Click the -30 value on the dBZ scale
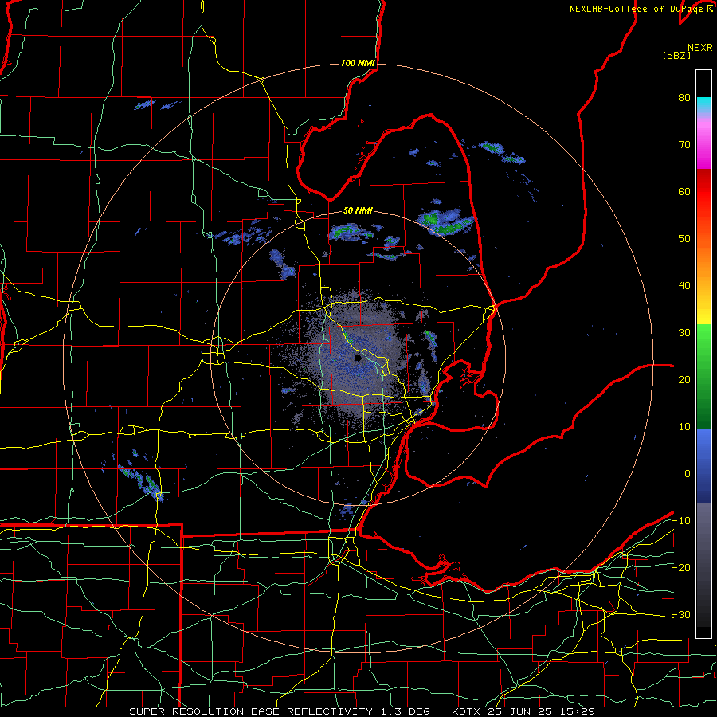This screenshot has height=717, width=717. (x=681, y=615)
